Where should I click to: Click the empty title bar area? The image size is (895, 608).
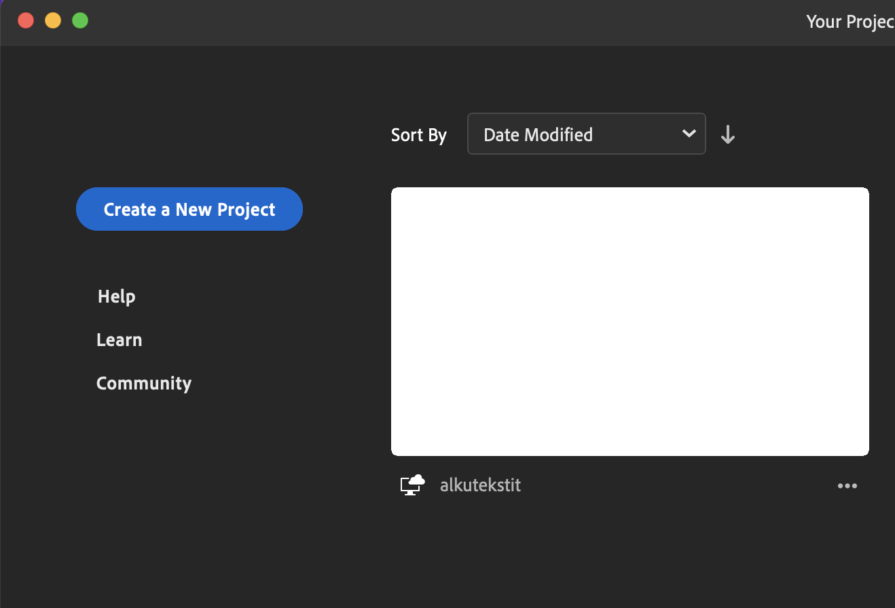441,22
